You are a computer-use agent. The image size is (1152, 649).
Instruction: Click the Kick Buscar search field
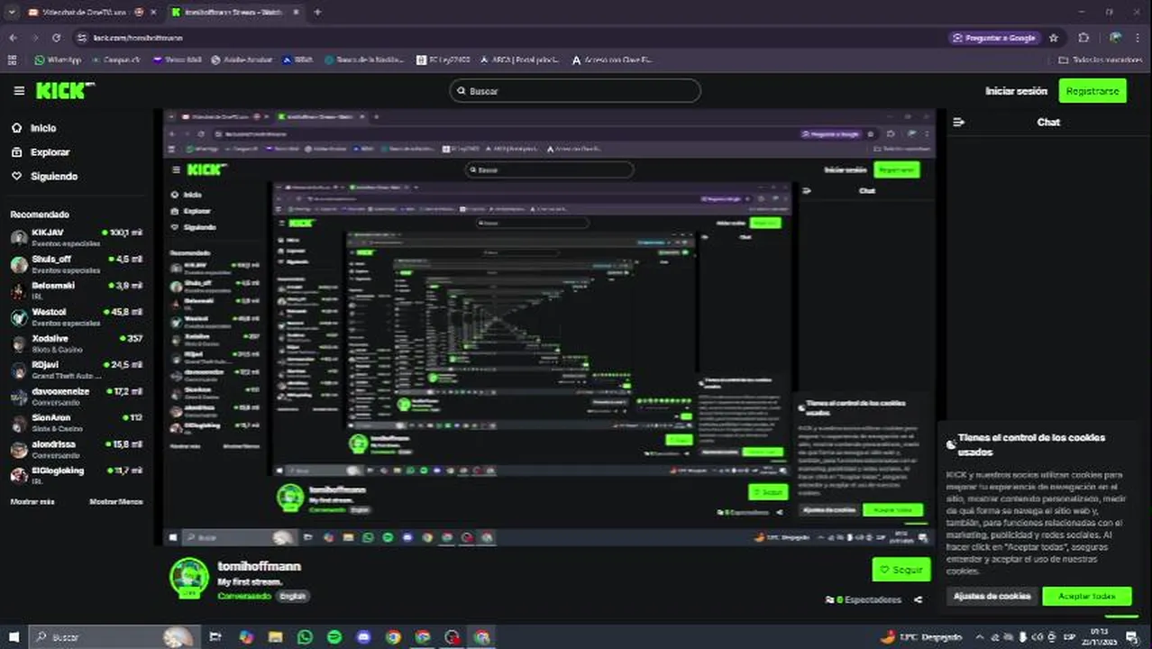575,91
